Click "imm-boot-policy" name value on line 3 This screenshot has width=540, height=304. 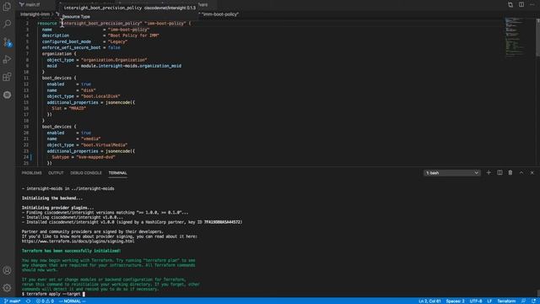click(129, 30)
